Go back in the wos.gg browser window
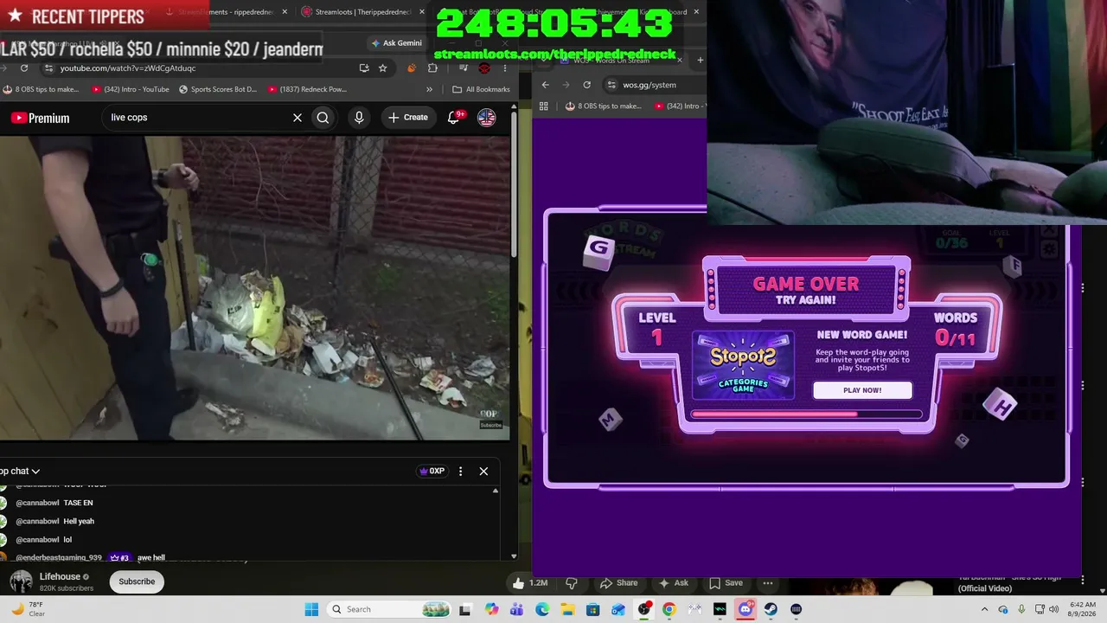Viewport: 1107px width, 623px height. 546,85
